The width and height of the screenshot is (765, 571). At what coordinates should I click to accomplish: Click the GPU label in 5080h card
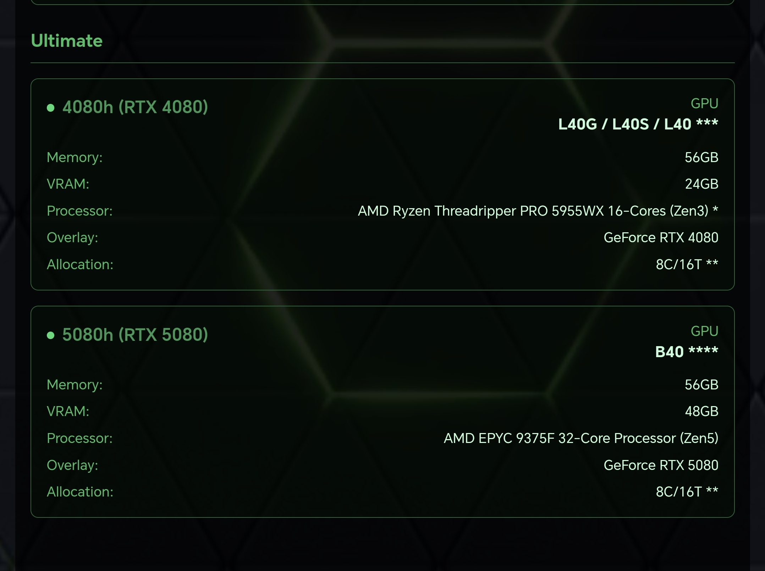coord(704,331)
